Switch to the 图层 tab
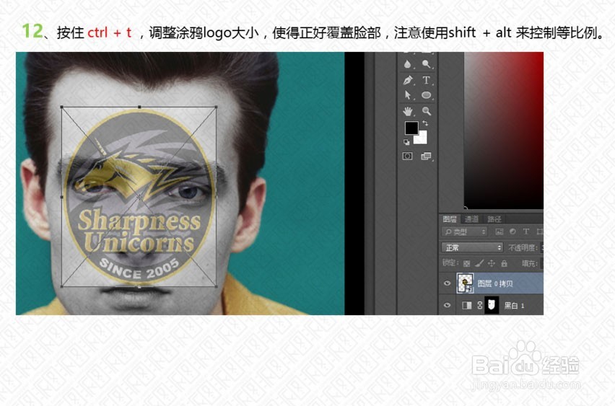 [x=450, y=219]
